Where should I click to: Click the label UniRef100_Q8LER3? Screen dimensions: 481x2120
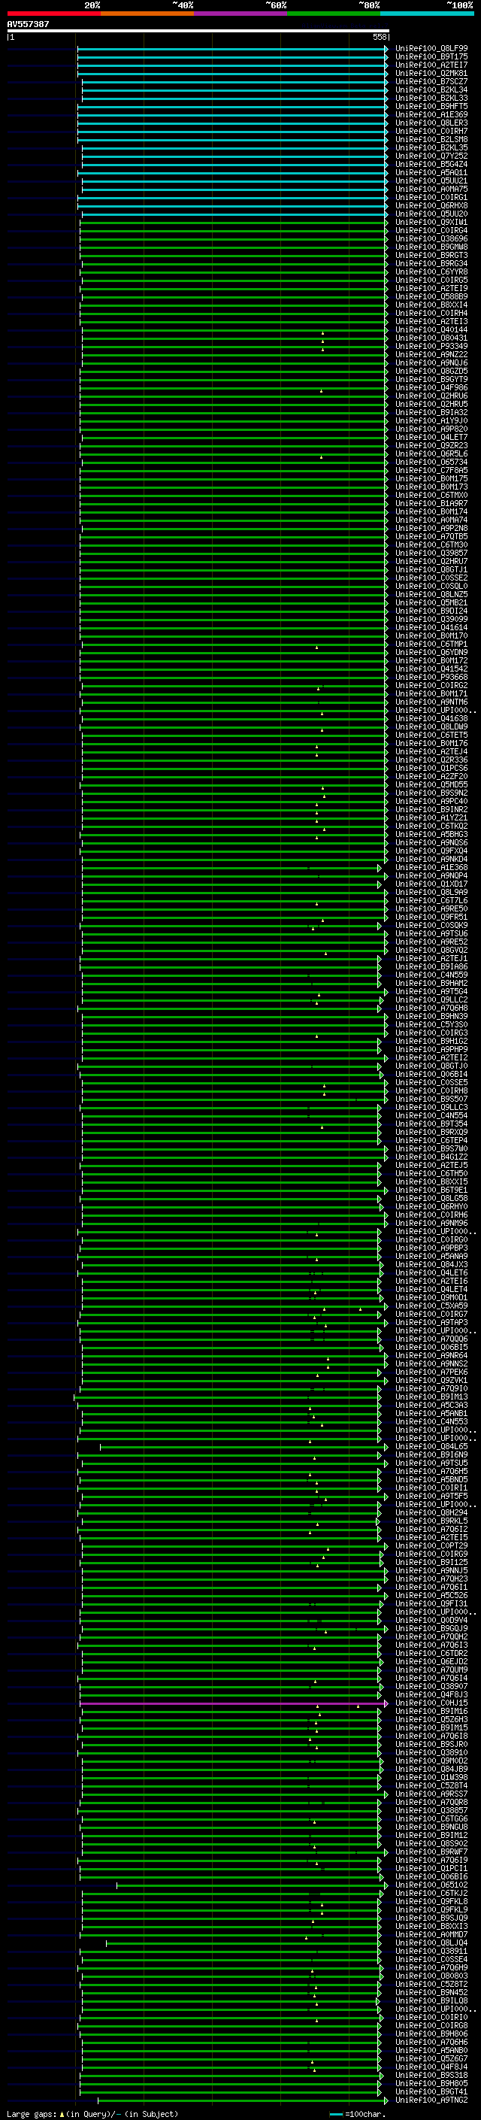click(x=431, y=123)
